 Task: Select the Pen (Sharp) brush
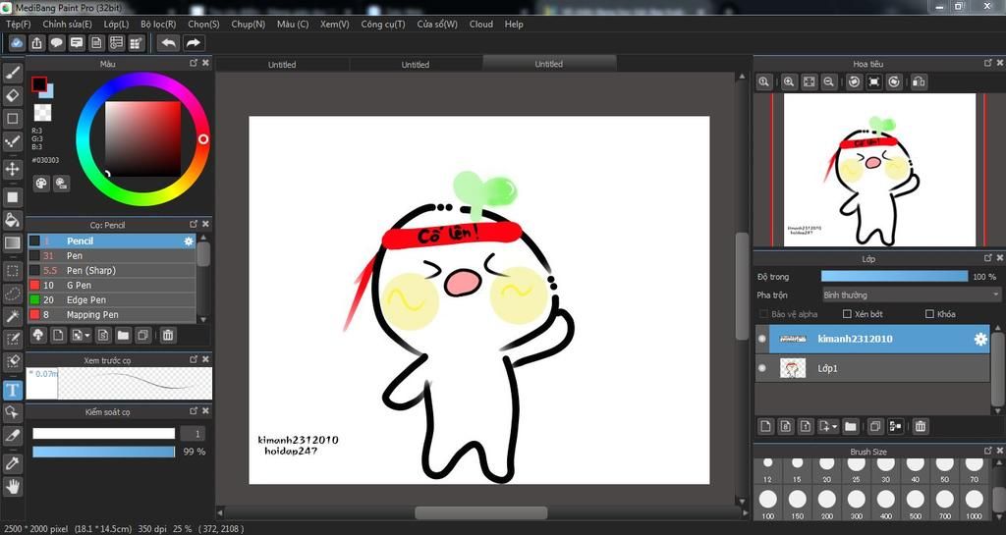click(112, 270)
